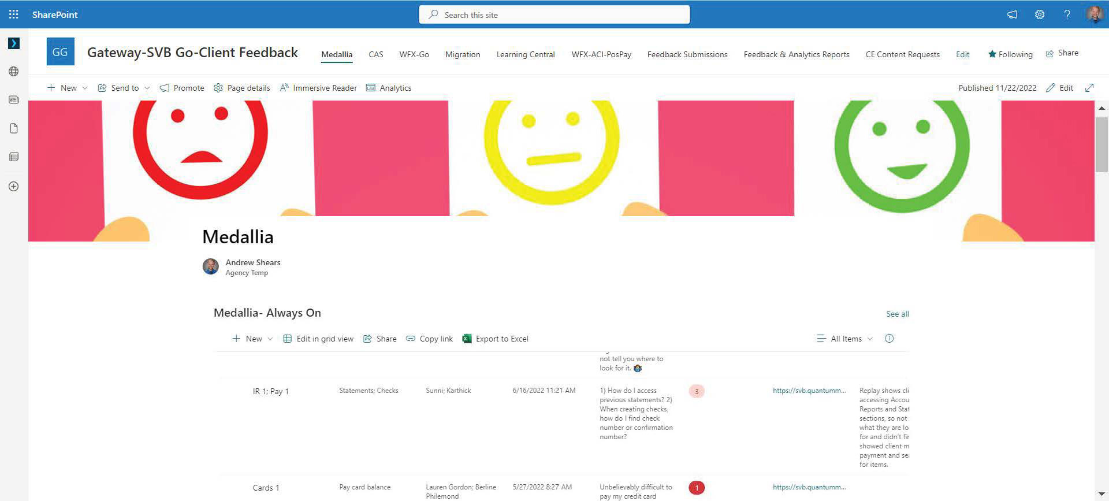This screenshot has height=501, width=1109.
Task: Open the list info pane icon
Action: tap(890, 339)
